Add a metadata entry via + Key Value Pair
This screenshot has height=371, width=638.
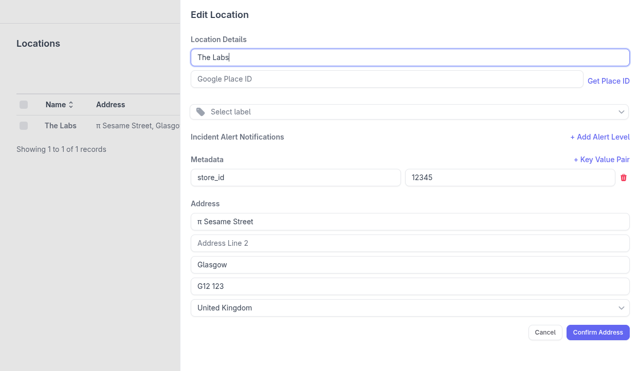pos(601,160)
